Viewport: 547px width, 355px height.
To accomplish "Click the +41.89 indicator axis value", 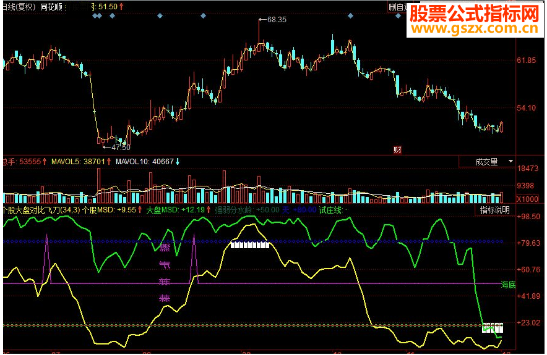I will [528, 296].
